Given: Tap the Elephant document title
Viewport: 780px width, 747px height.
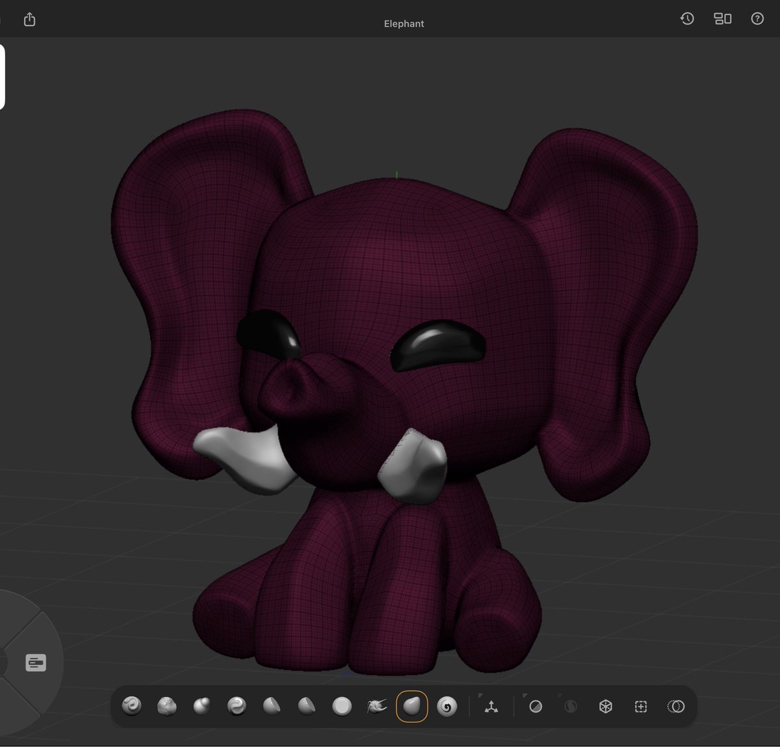Looking at the screenshot, I should click(404, 23).
